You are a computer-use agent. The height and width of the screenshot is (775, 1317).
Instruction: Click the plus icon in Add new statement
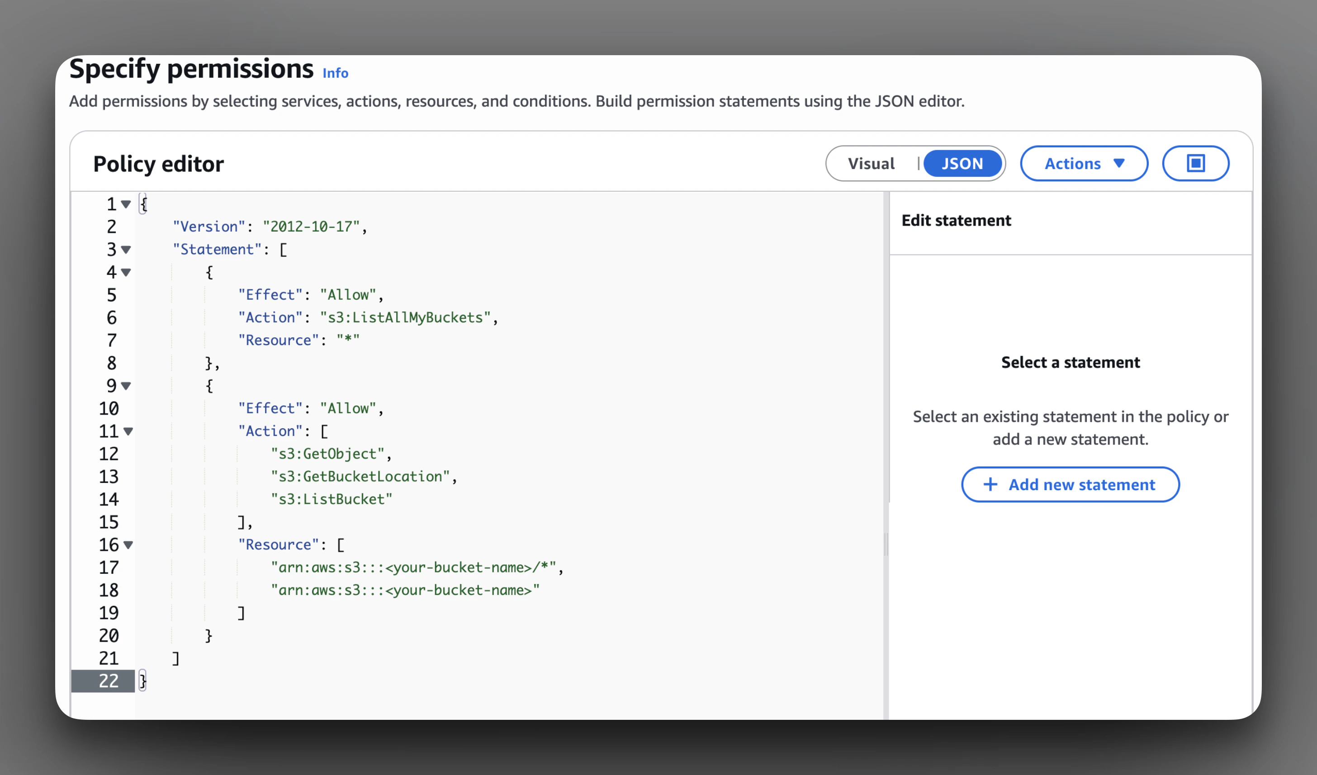(x=990, y=484)
